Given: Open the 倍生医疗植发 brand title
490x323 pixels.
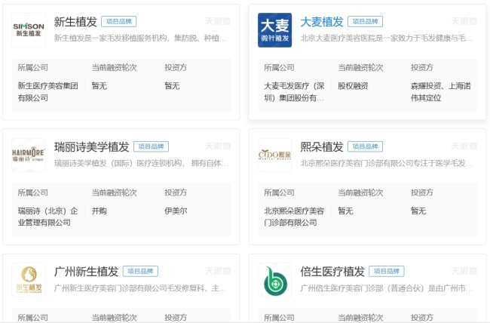Looking at the screenshot, I should tap(332, 272).
